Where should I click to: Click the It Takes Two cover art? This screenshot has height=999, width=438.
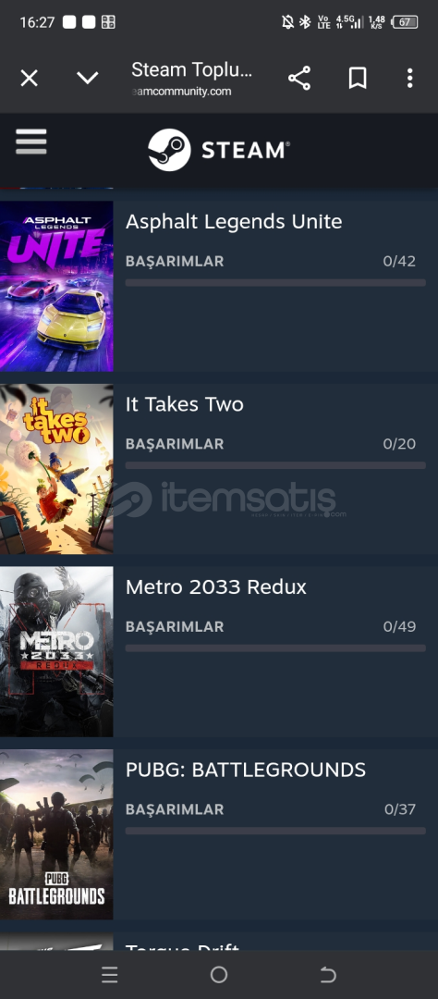click(x=56, y=469)
